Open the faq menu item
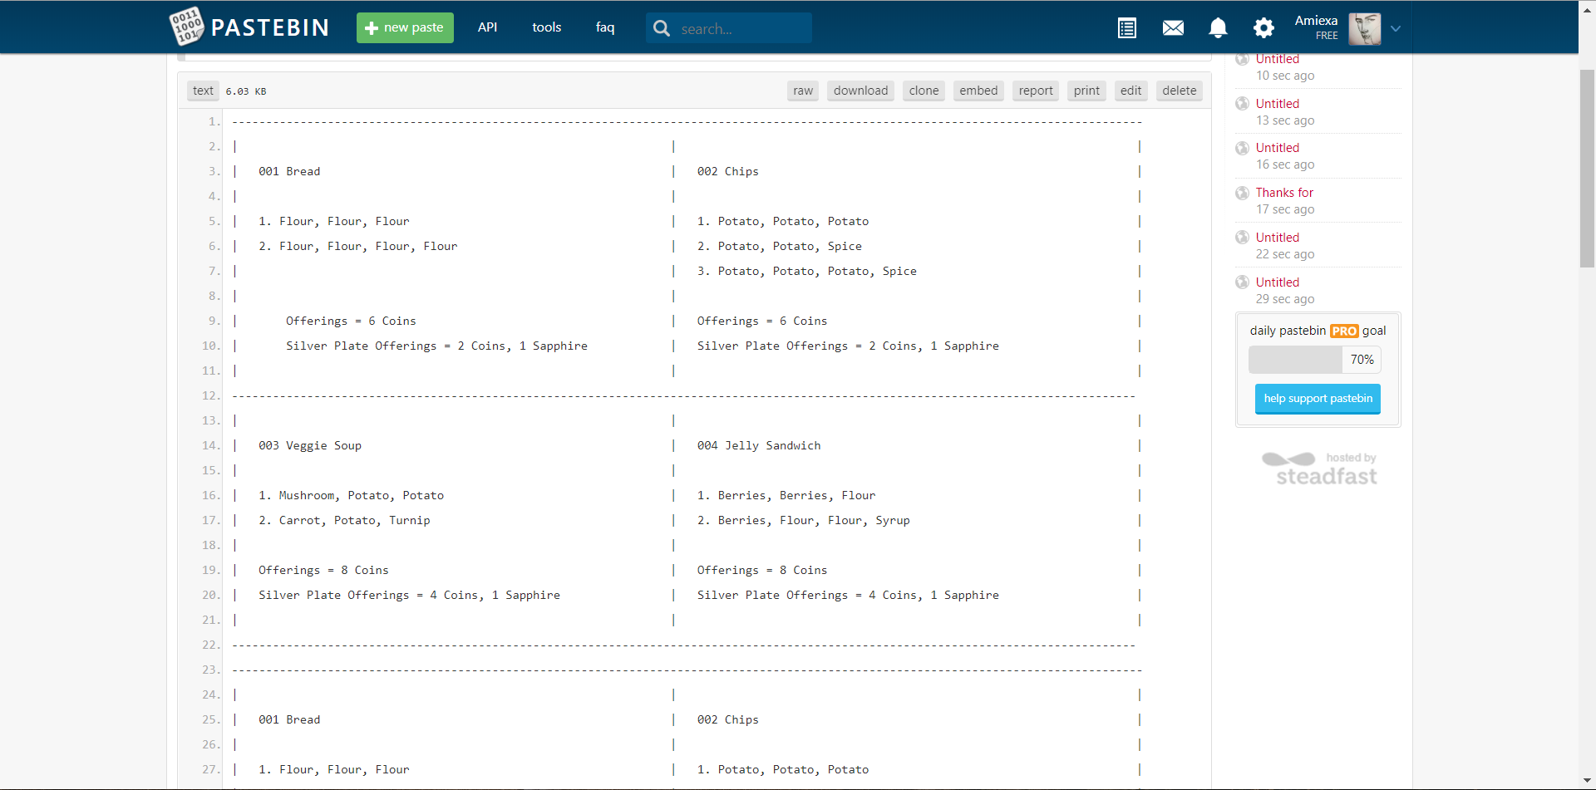 pos(604,27)
